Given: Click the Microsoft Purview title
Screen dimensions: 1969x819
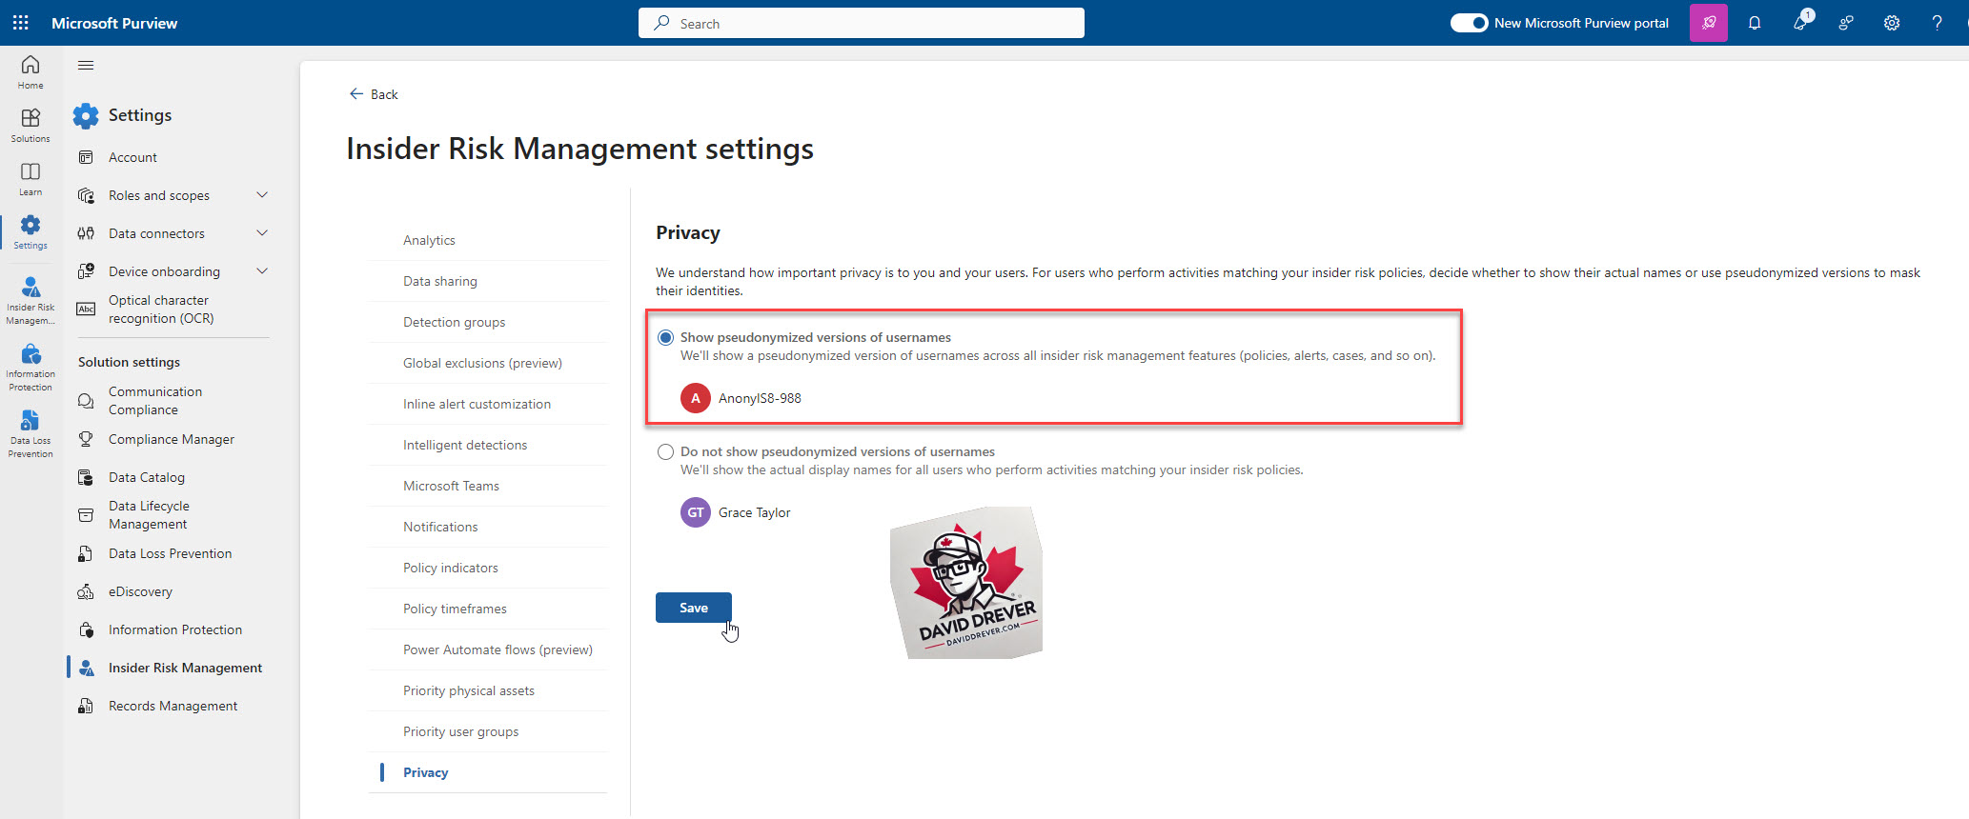Looking at the screenshot, I should click(114, 23).
